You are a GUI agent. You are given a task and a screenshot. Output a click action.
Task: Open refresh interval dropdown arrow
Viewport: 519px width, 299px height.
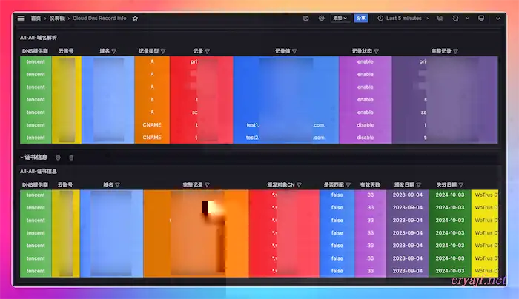click(x=467, y=19)
